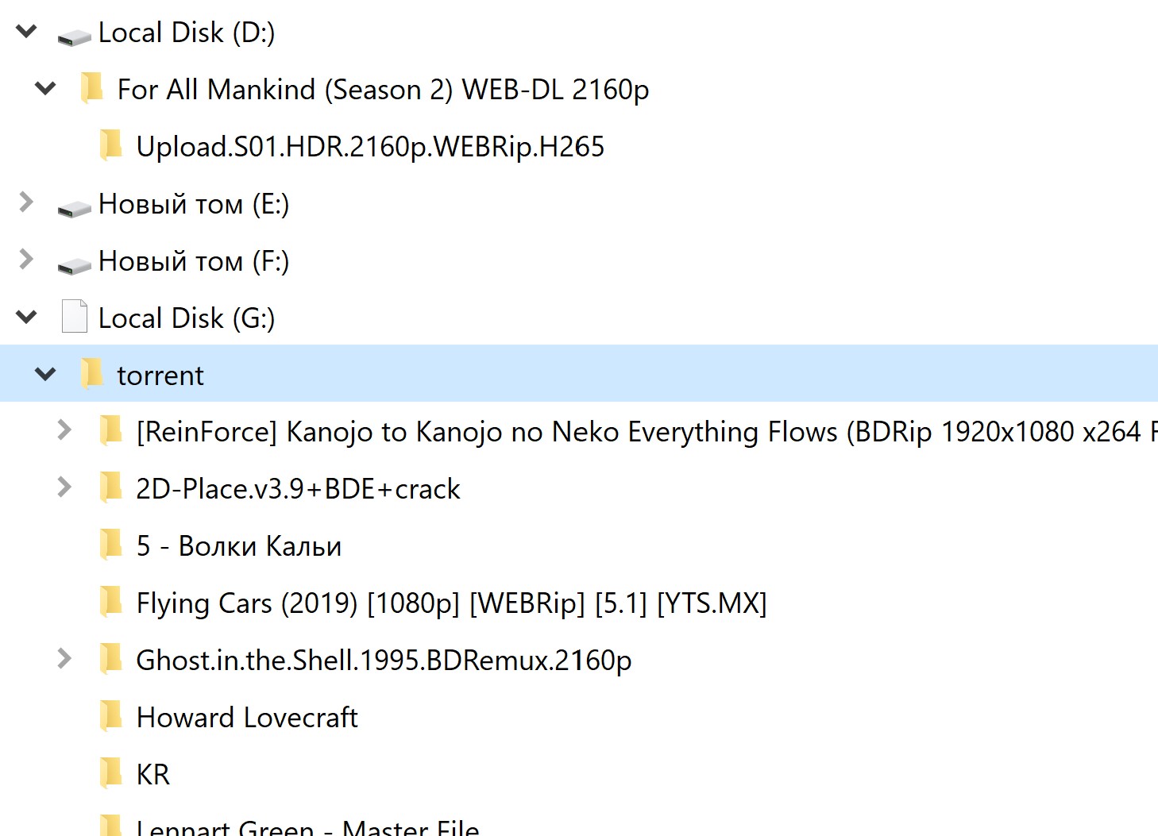Click the Новый том (F:) drive icon

75,264
